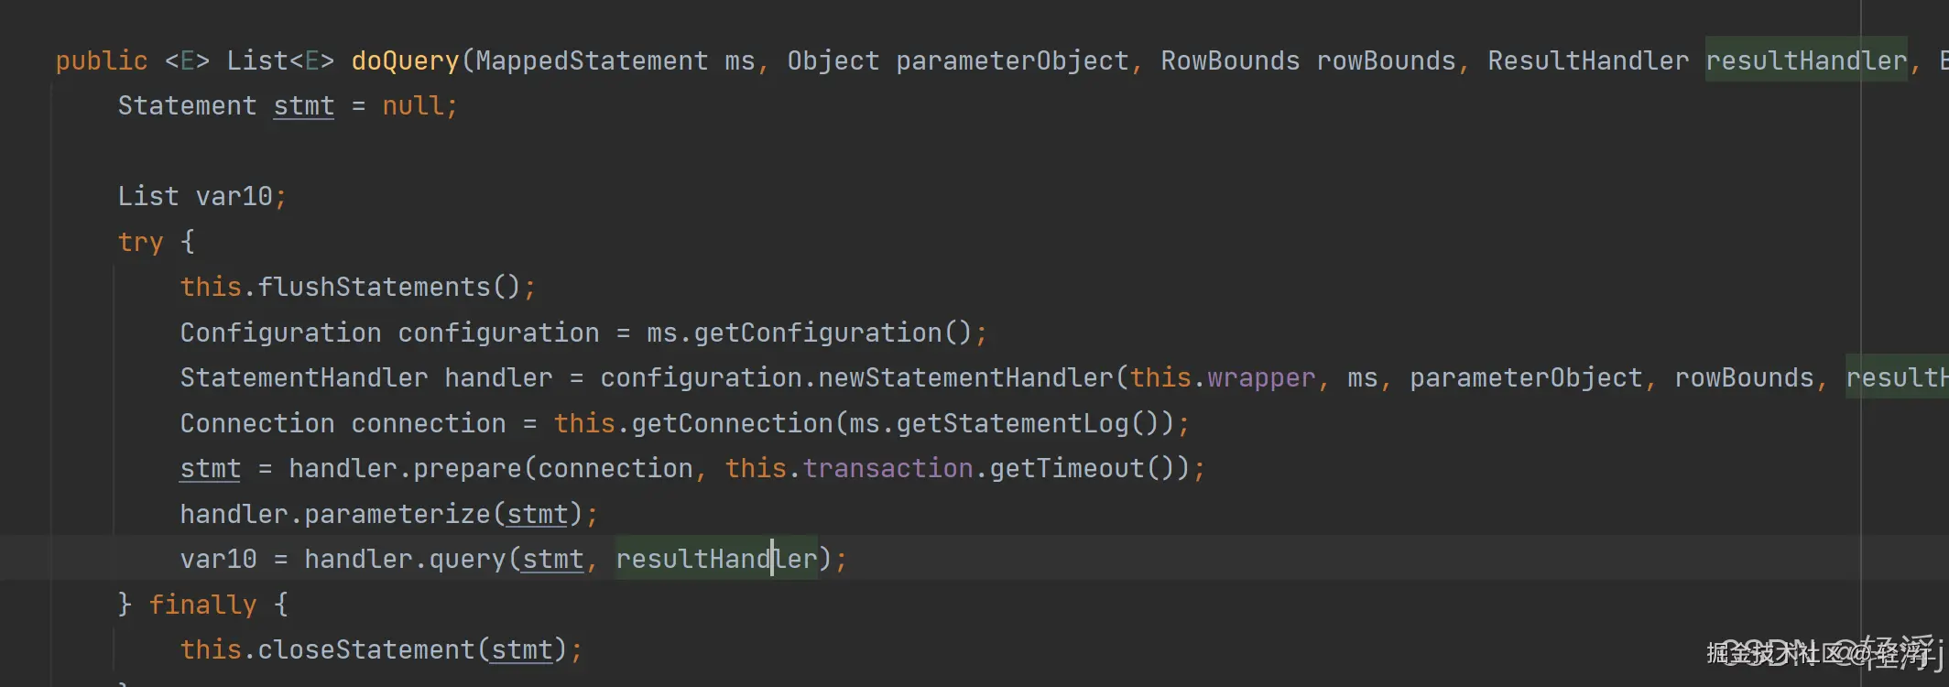Click 'query' in handler.query call
Viewport: 1949px width, 687px height.
pyautogui.click(x=467, y=559)
